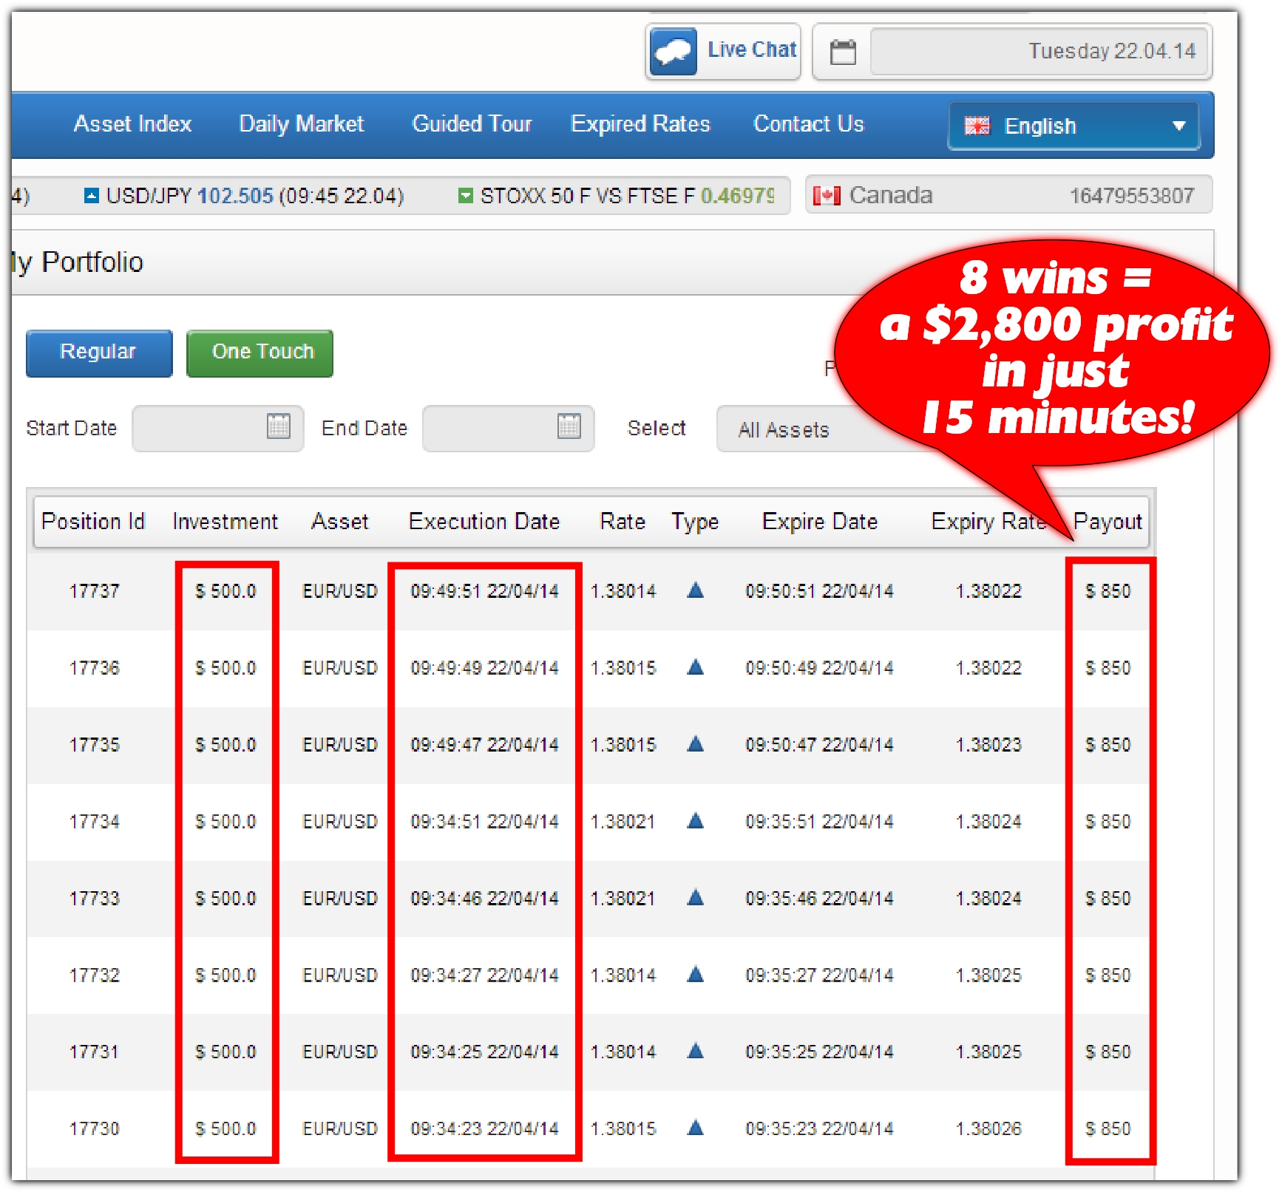Click the up-arrow type icon for position 17736
Image resolution: width=1282 pixels, height=1192 pixels.
(695, 667)
